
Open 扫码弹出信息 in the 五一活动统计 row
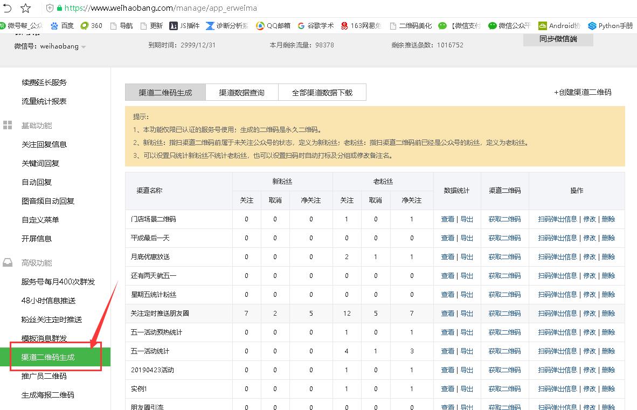557,351
